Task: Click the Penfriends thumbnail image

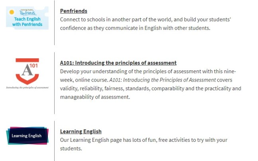Action: pos(27,18)
